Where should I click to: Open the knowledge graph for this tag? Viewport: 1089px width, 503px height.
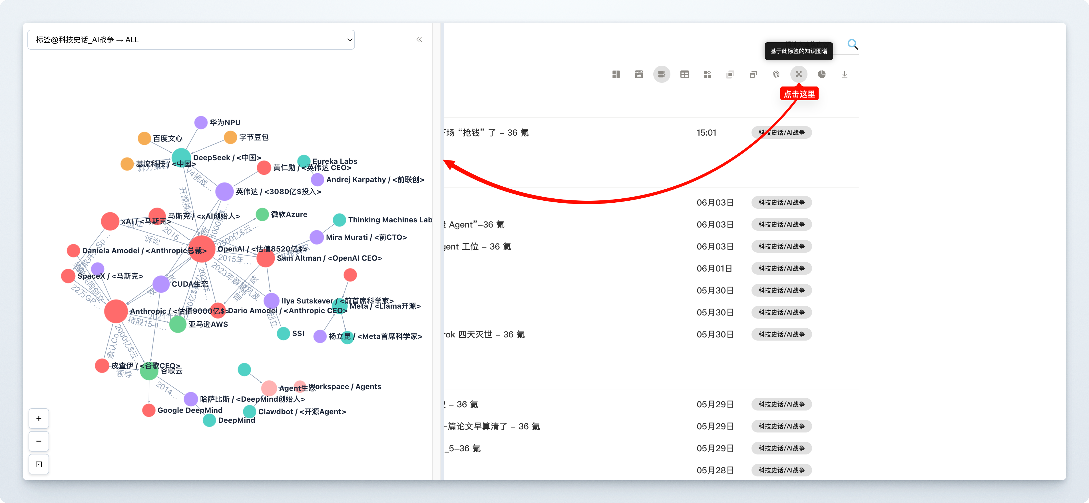point(798,75)
